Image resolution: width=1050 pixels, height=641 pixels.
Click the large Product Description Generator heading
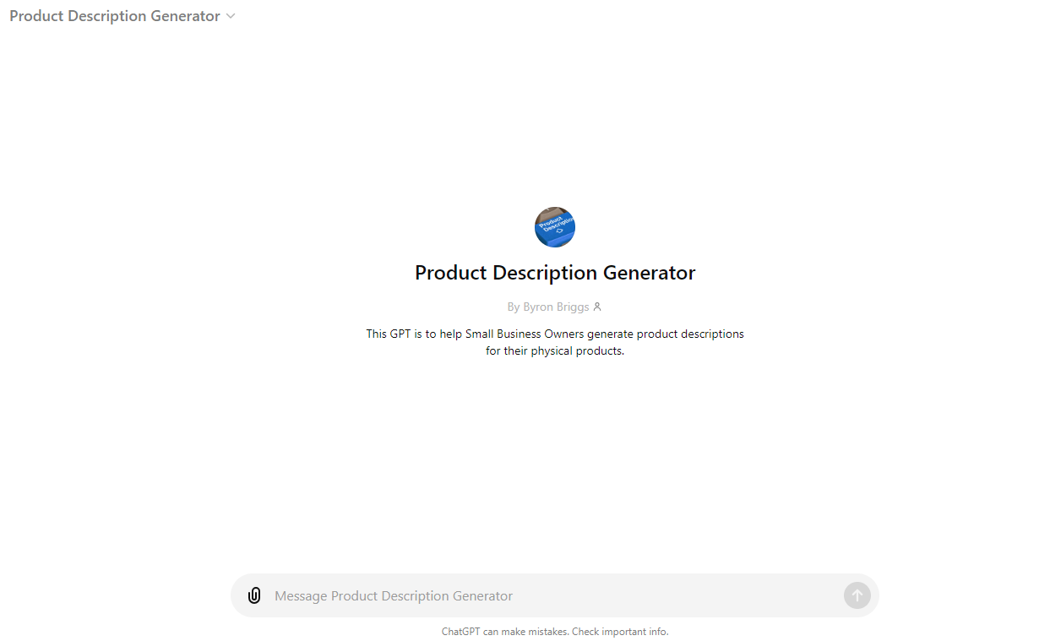555,273
